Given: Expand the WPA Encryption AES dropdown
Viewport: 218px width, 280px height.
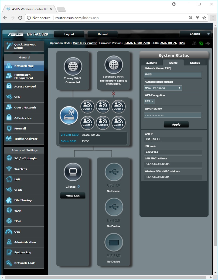Looking at the screenshot, I should coord(149,101).
